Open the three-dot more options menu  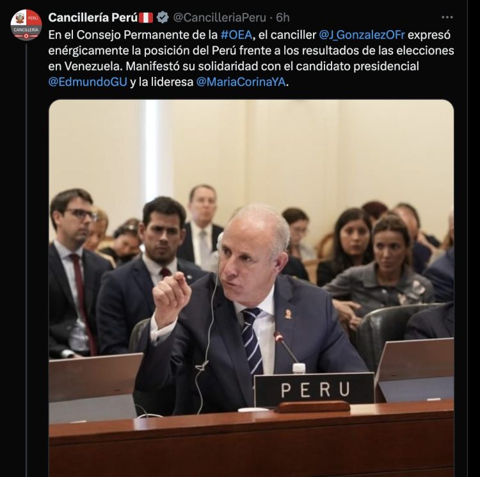point(447,17)
